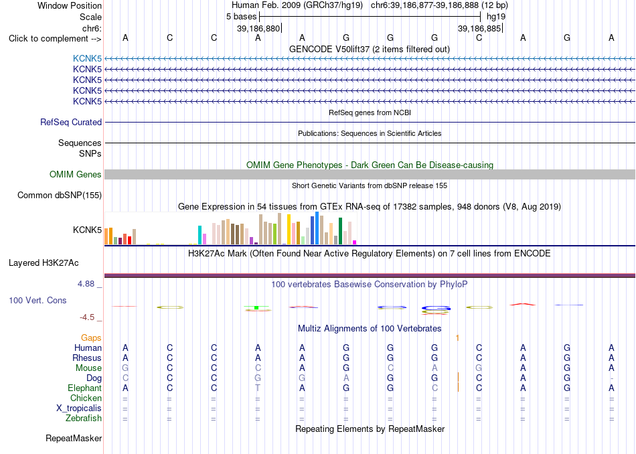Viewport: 636px width, 454px height.
Task: Click the light blue KCNK5 transcript label
Action: coord(87,58)
